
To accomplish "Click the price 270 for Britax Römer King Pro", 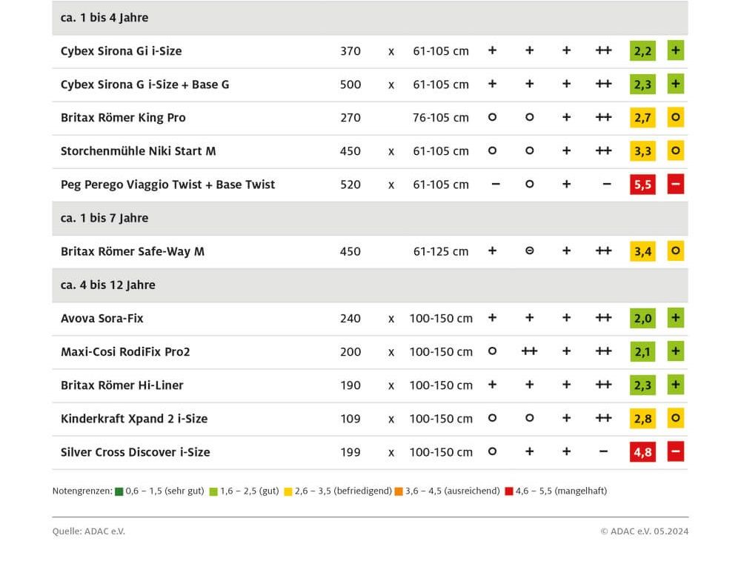I will 350,118.
